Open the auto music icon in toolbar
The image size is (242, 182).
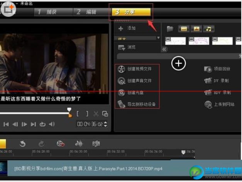tap(96, 144)
